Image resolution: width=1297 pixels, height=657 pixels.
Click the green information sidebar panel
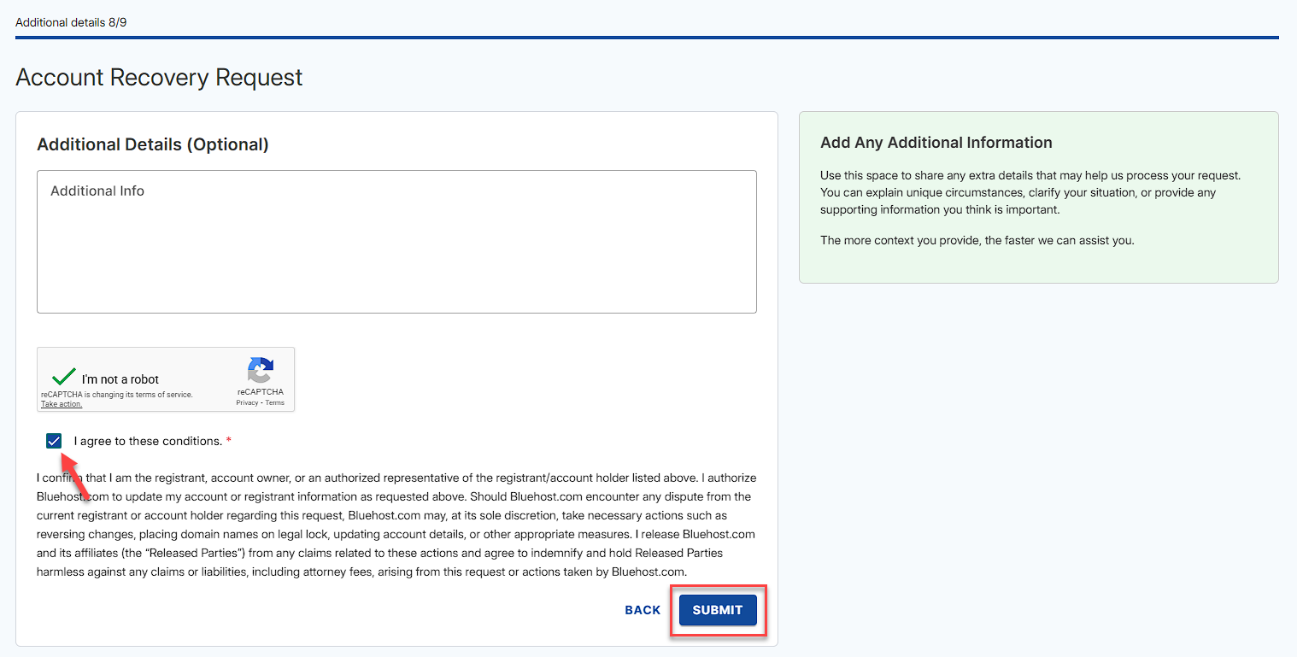tap(1038, 197)
